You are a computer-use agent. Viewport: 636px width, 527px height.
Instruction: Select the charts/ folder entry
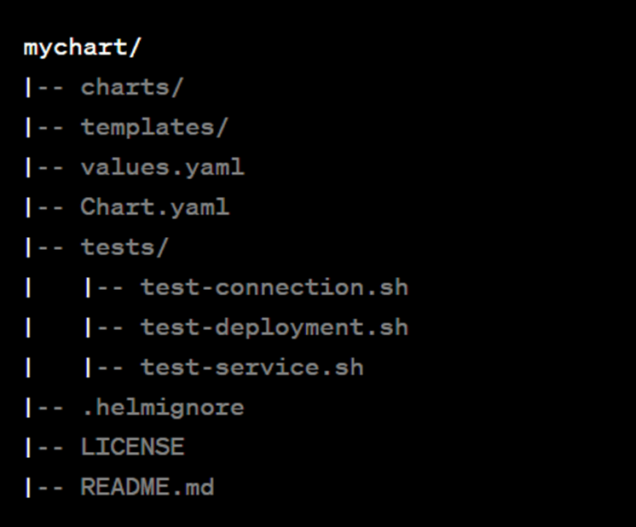point(132,88)
